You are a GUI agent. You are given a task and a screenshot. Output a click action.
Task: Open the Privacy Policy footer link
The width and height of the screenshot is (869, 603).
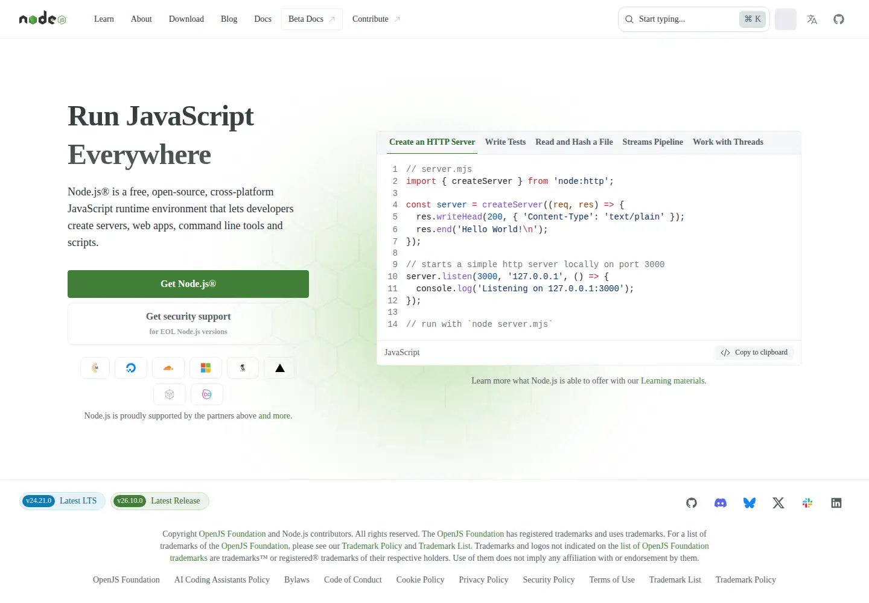tap(483, 580)
